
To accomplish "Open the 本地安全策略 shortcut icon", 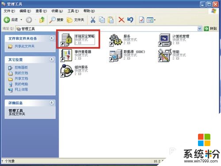I will click(66, 40).
